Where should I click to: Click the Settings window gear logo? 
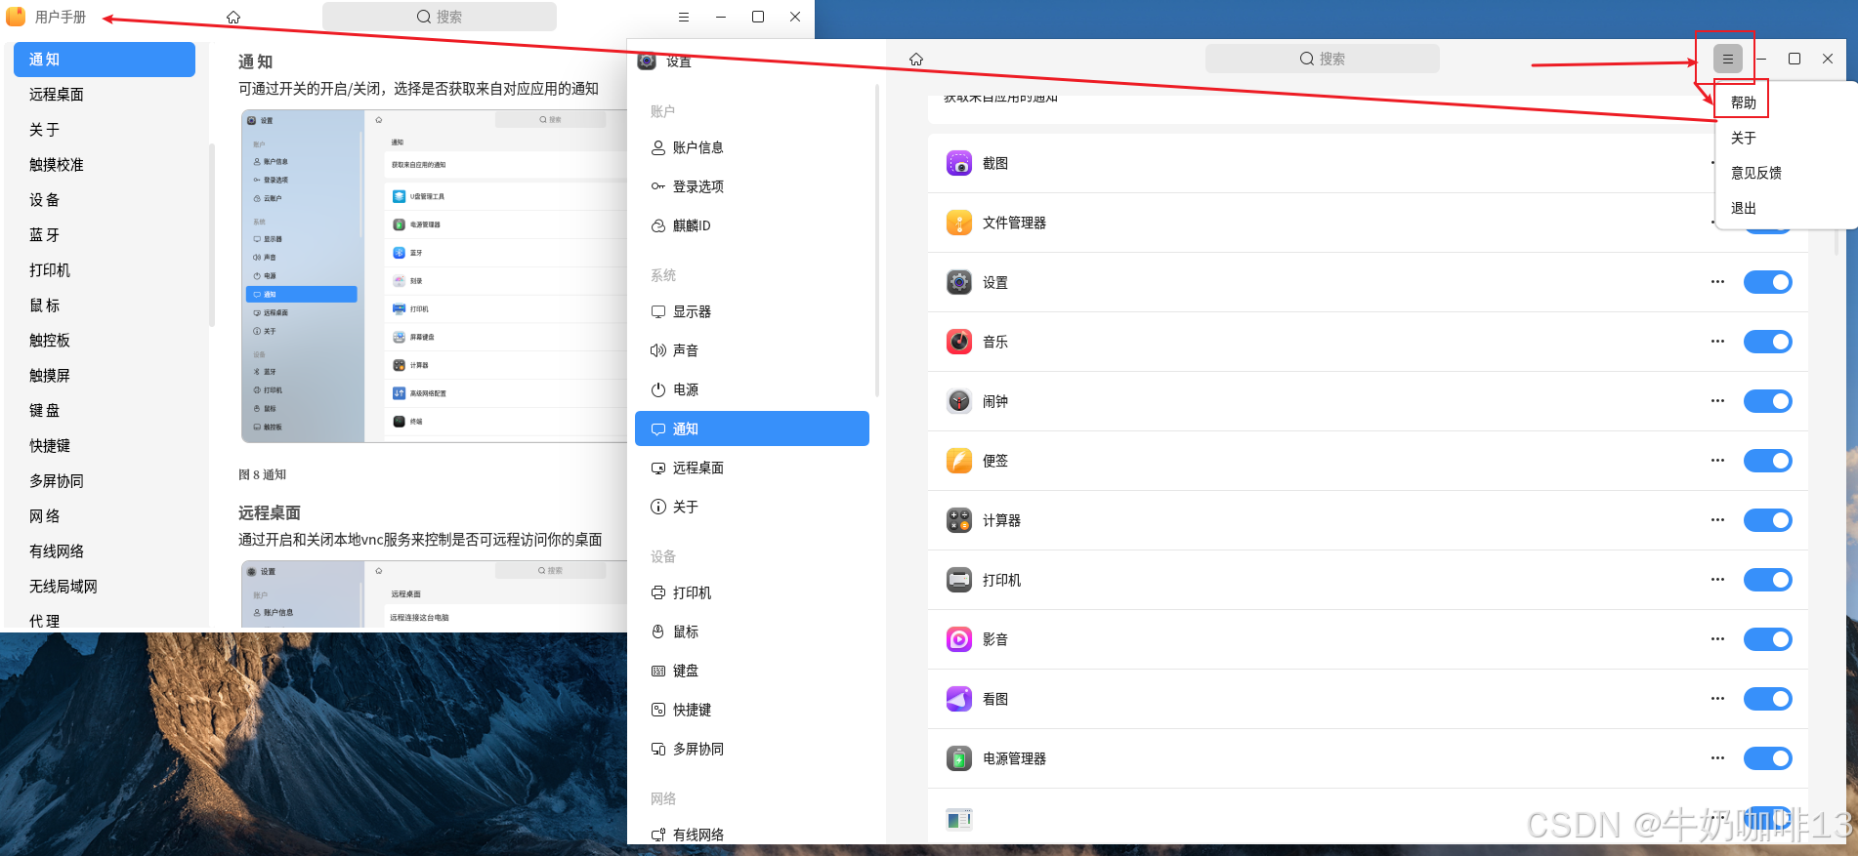(x=647, y=61)
